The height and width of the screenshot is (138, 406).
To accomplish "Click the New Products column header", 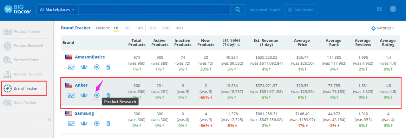I will 206,43.
